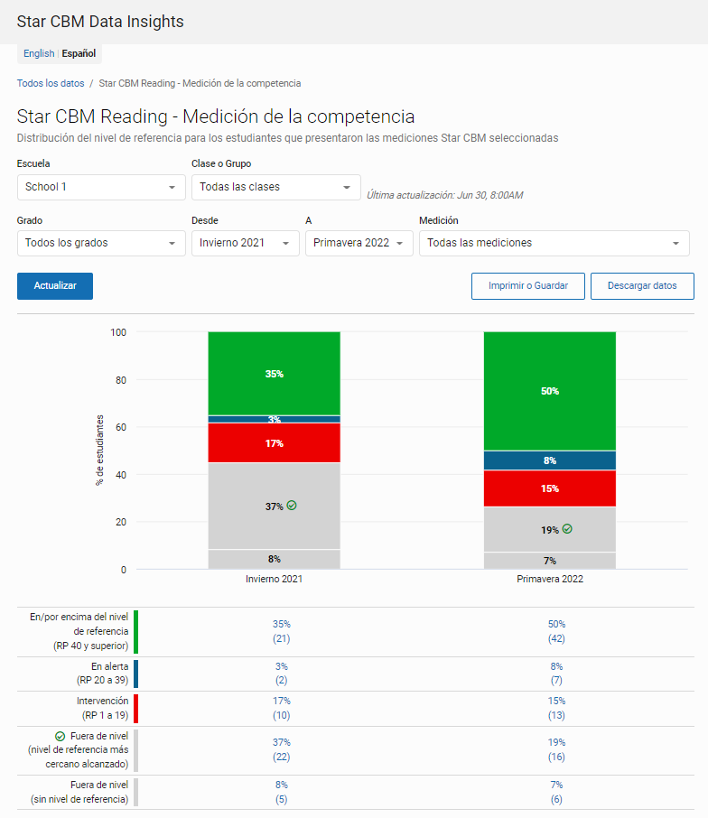Click check-circle icon next to Fuera de nivel legend
Screen dimensions: 708x818
click(x=60, y=736)
